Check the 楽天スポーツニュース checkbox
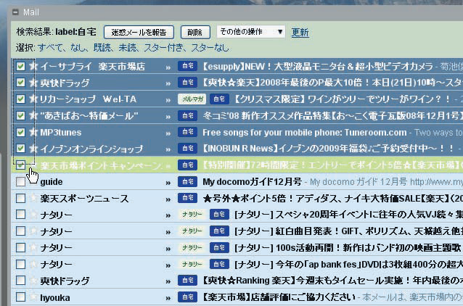This screenshot has height=306, width=463. (20, 198)
